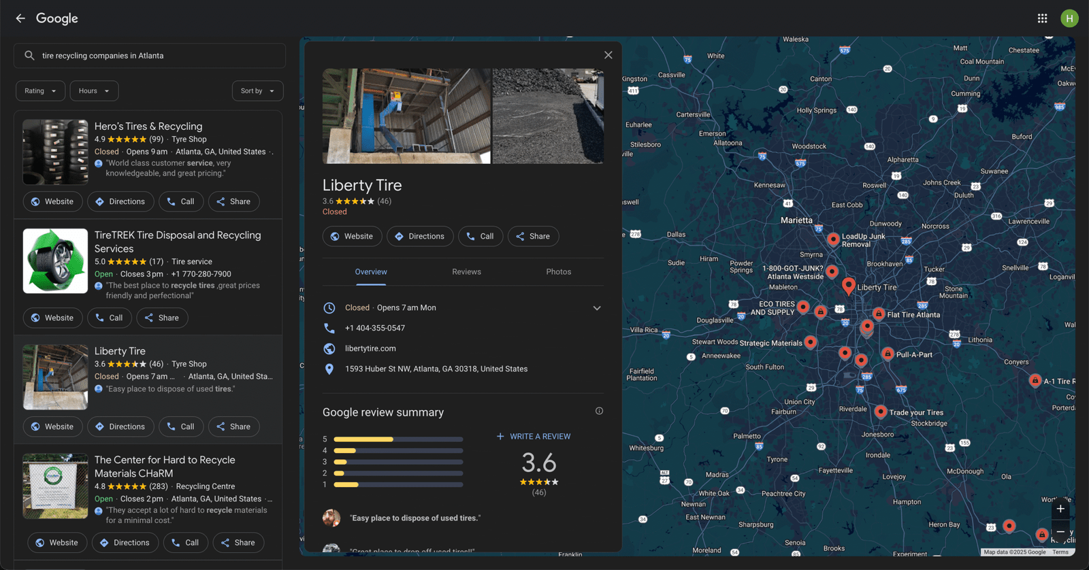This screenshot has width=1089, height=570.
Task: Click the 1-star rating bar
Action: tap(398, 484)
